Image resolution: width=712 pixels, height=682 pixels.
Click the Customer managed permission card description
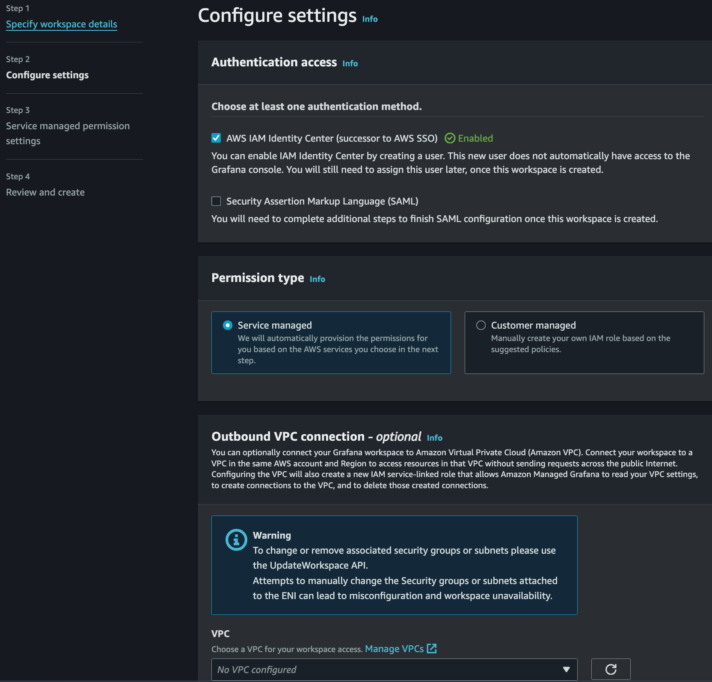point(581,344)
